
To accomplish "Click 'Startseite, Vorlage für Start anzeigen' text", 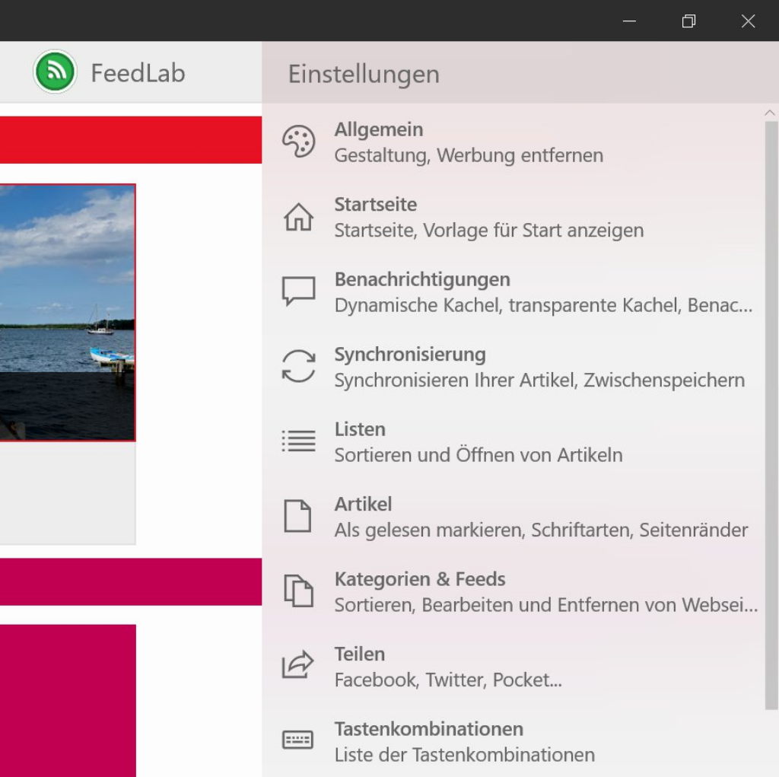I will 489,231.
